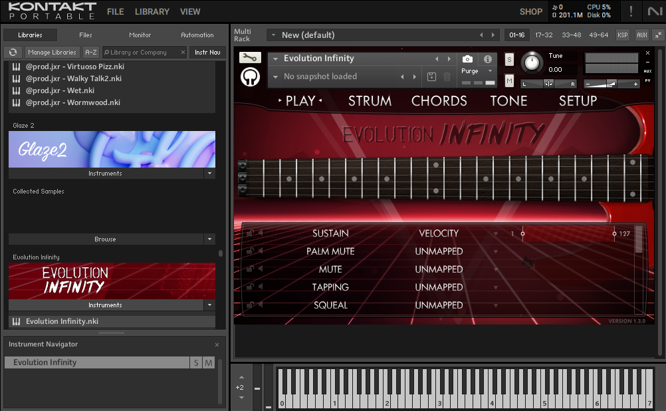666x411 pixels.
Task: Click the Orange Tree Samples headphone logo
Action: (x=250, y=77)
